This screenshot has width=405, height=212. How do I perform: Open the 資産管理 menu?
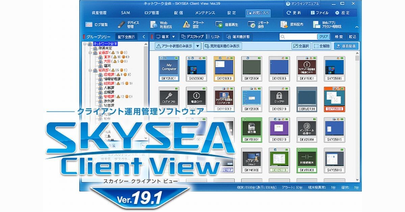click(99, 13)
